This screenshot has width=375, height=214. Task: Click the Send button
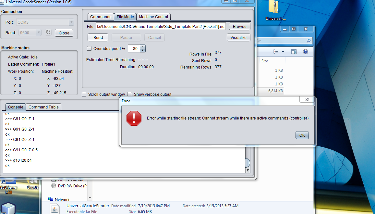point(98,38)
